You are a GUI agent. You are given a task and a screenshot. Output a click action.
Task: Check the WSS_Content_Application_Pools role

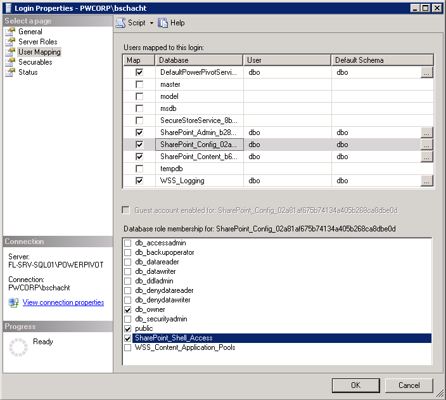pos(128,347)
